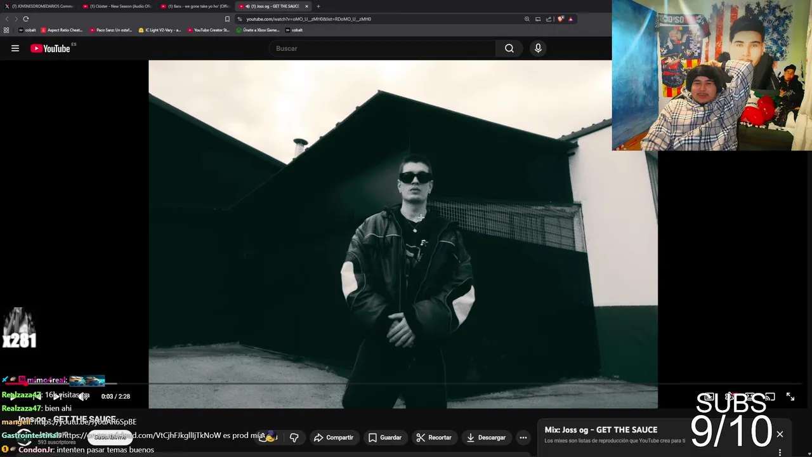Click the 0:03 / 2:28 time display
Viewport: 812px width, 457px height.
[115, 396]
